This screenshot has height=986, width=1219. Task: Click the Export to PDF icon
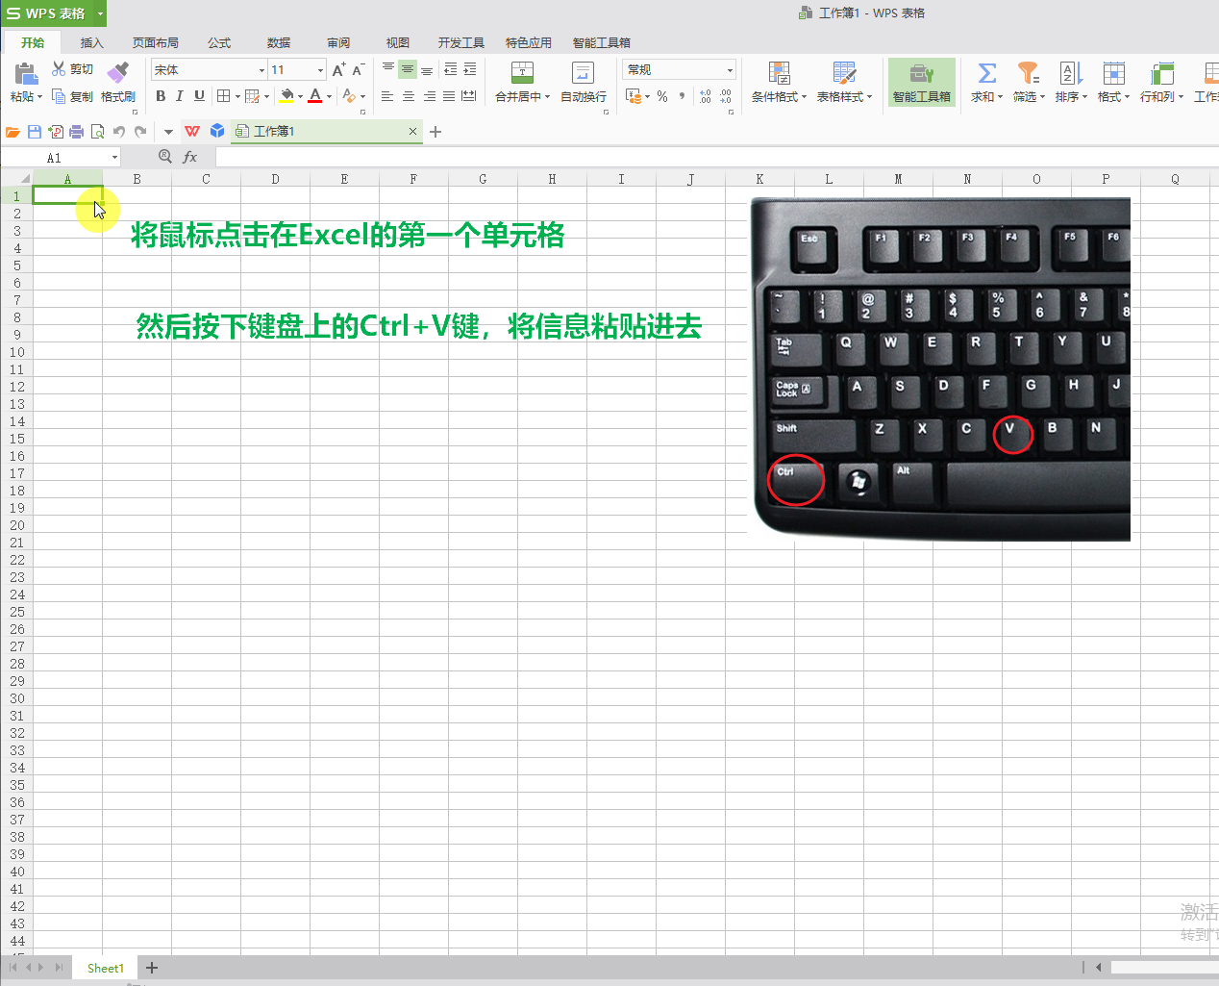pyautogui.click(x=56, y=132)
